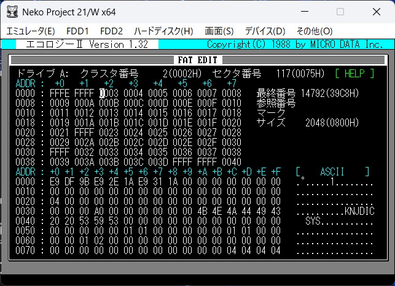Click the green [ HELP ] label
395x286 pixels.
(x=354, y=74)
